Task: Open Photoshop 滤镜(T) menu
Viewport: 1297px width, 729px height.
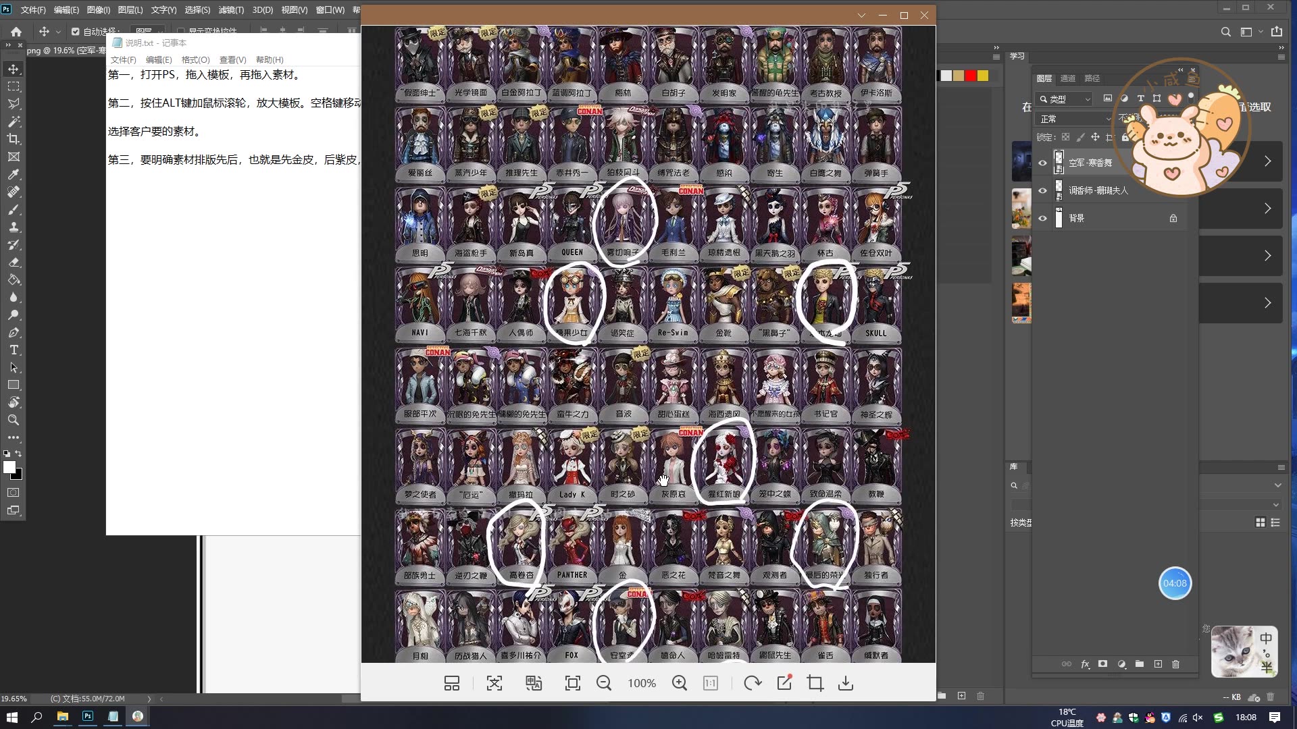Action: 231,10
